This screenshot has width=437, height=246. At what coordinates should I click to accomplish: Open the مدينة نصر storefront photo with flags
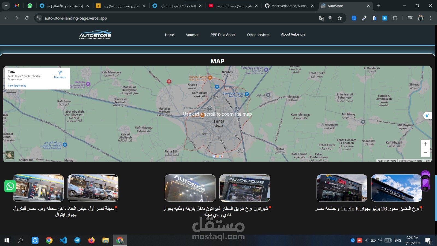(x=38, y=188)
